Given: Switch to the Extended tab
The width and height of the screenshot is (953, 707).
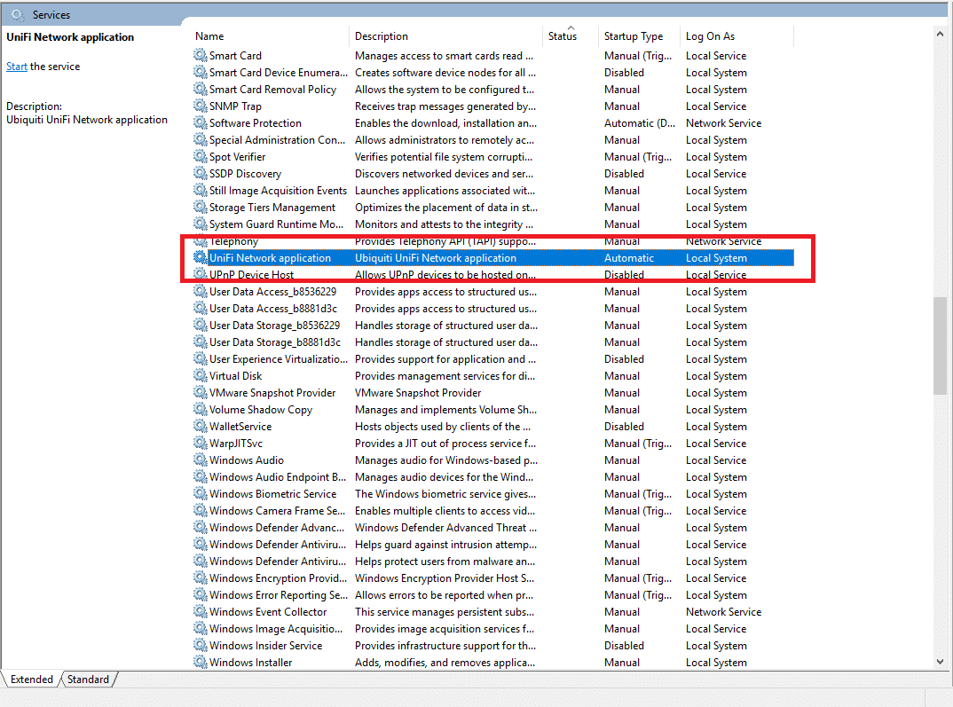Looking at the screenshot, I should [x=32, y=680].
